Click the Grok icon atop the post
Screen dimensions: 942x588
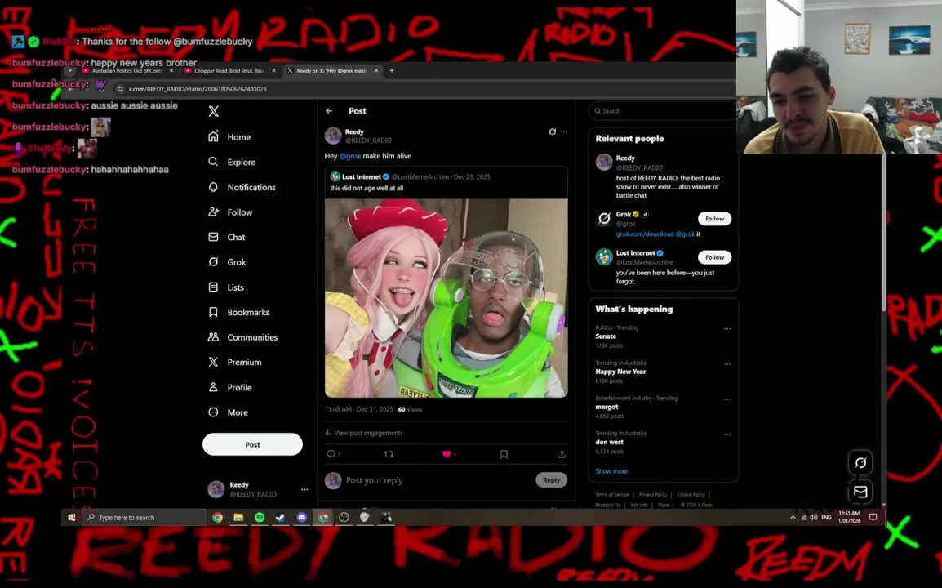[552, 131]
